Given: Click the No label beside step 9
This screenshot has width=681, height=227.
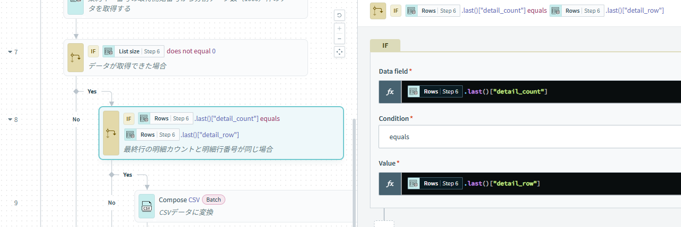Looking at the screenshot, I should 112,203.
